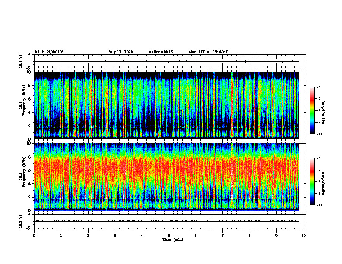Image resolution: width=342 pixels, height=264 pixels.
Task: Select the ch.1 colorbar log(PSD) label
Action: (323, 113)
